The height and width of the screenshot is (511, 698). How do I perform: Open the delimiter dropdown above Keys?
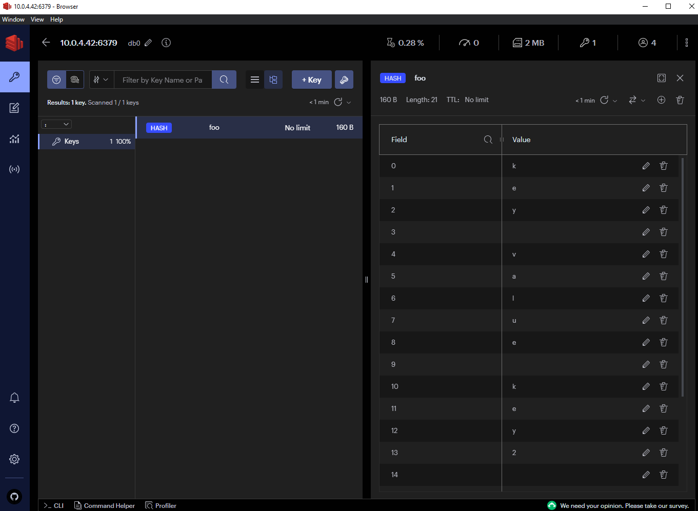[56, 124]
